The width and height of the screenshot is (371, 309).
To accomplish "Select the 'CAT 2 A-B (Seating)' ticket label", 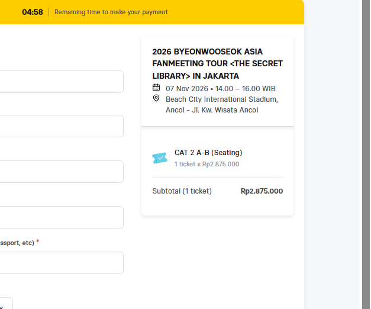I will pos(208,153).
